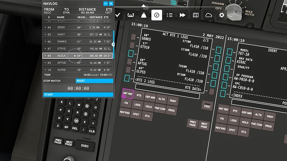The height and width of the screenshot is (161, 287).
Task: Select the 08 ALOLA waypoint row
Action: (78, 56)
